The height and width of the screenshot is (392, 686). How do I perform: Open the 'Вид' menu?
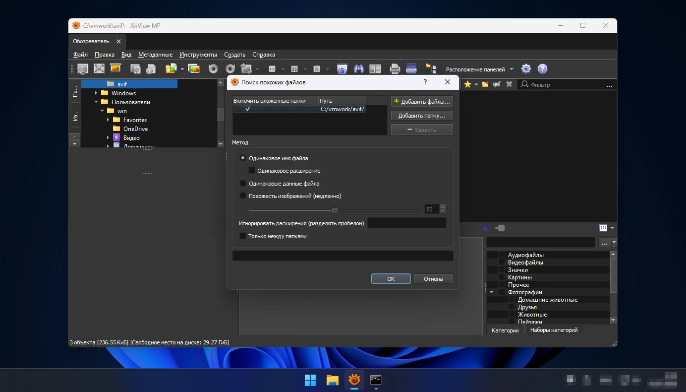pyautogui.click(x=126, y=55)
